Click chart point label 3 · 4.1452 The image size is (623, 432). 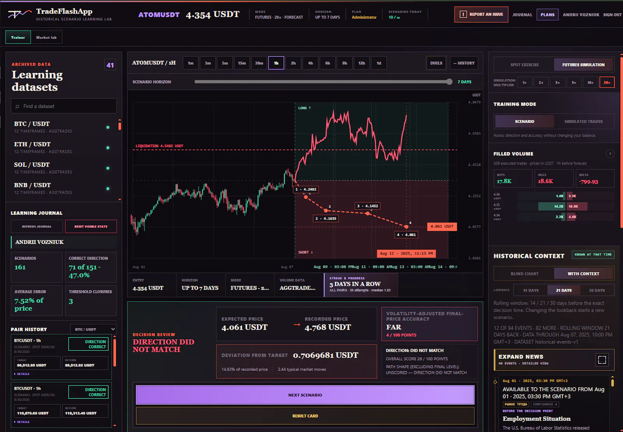tap(368, 206)
